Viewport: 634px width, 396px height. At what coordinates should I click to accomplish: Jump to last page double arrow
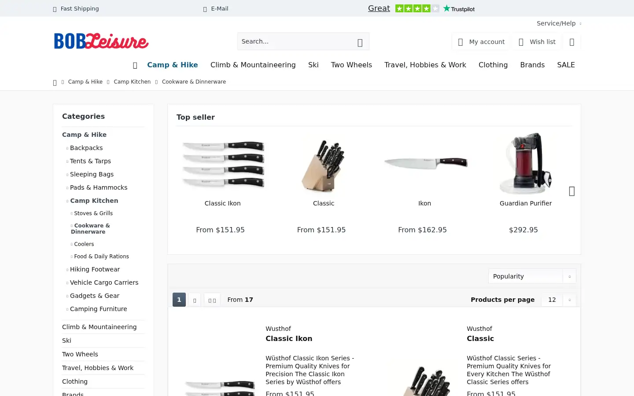[x=212, y=300]
